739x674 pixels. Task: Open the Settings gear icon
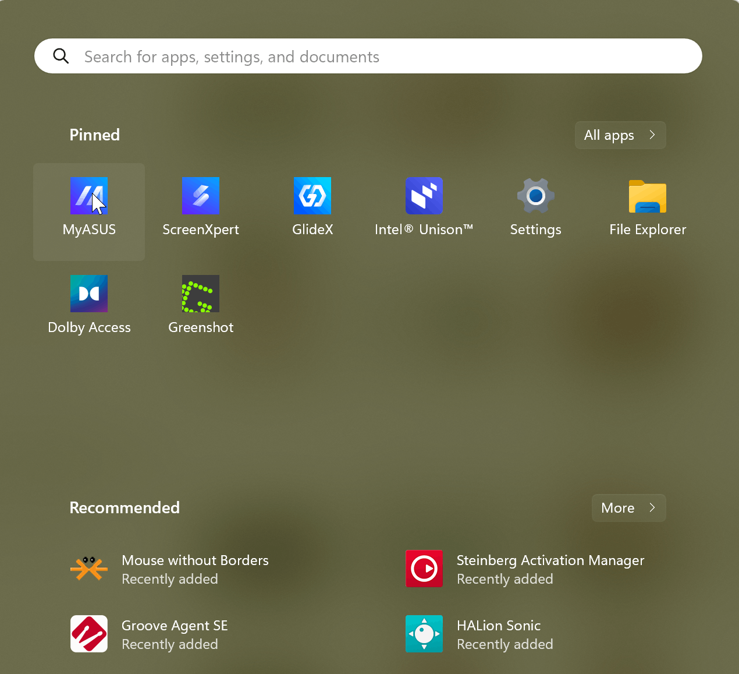536,196
